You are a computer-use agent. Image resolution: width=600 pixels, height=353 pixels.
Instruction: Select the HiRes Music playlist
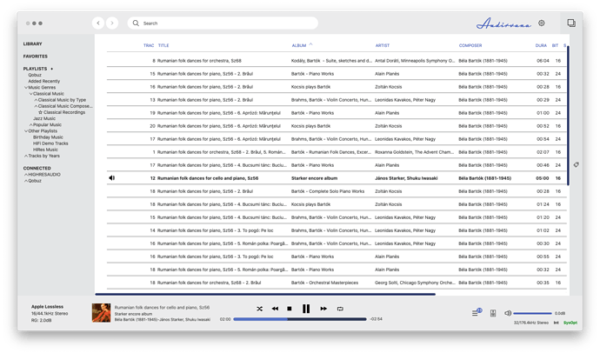(45, 150)
